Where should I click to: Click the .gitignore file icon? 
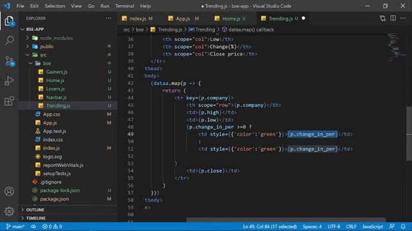[35, 182]
